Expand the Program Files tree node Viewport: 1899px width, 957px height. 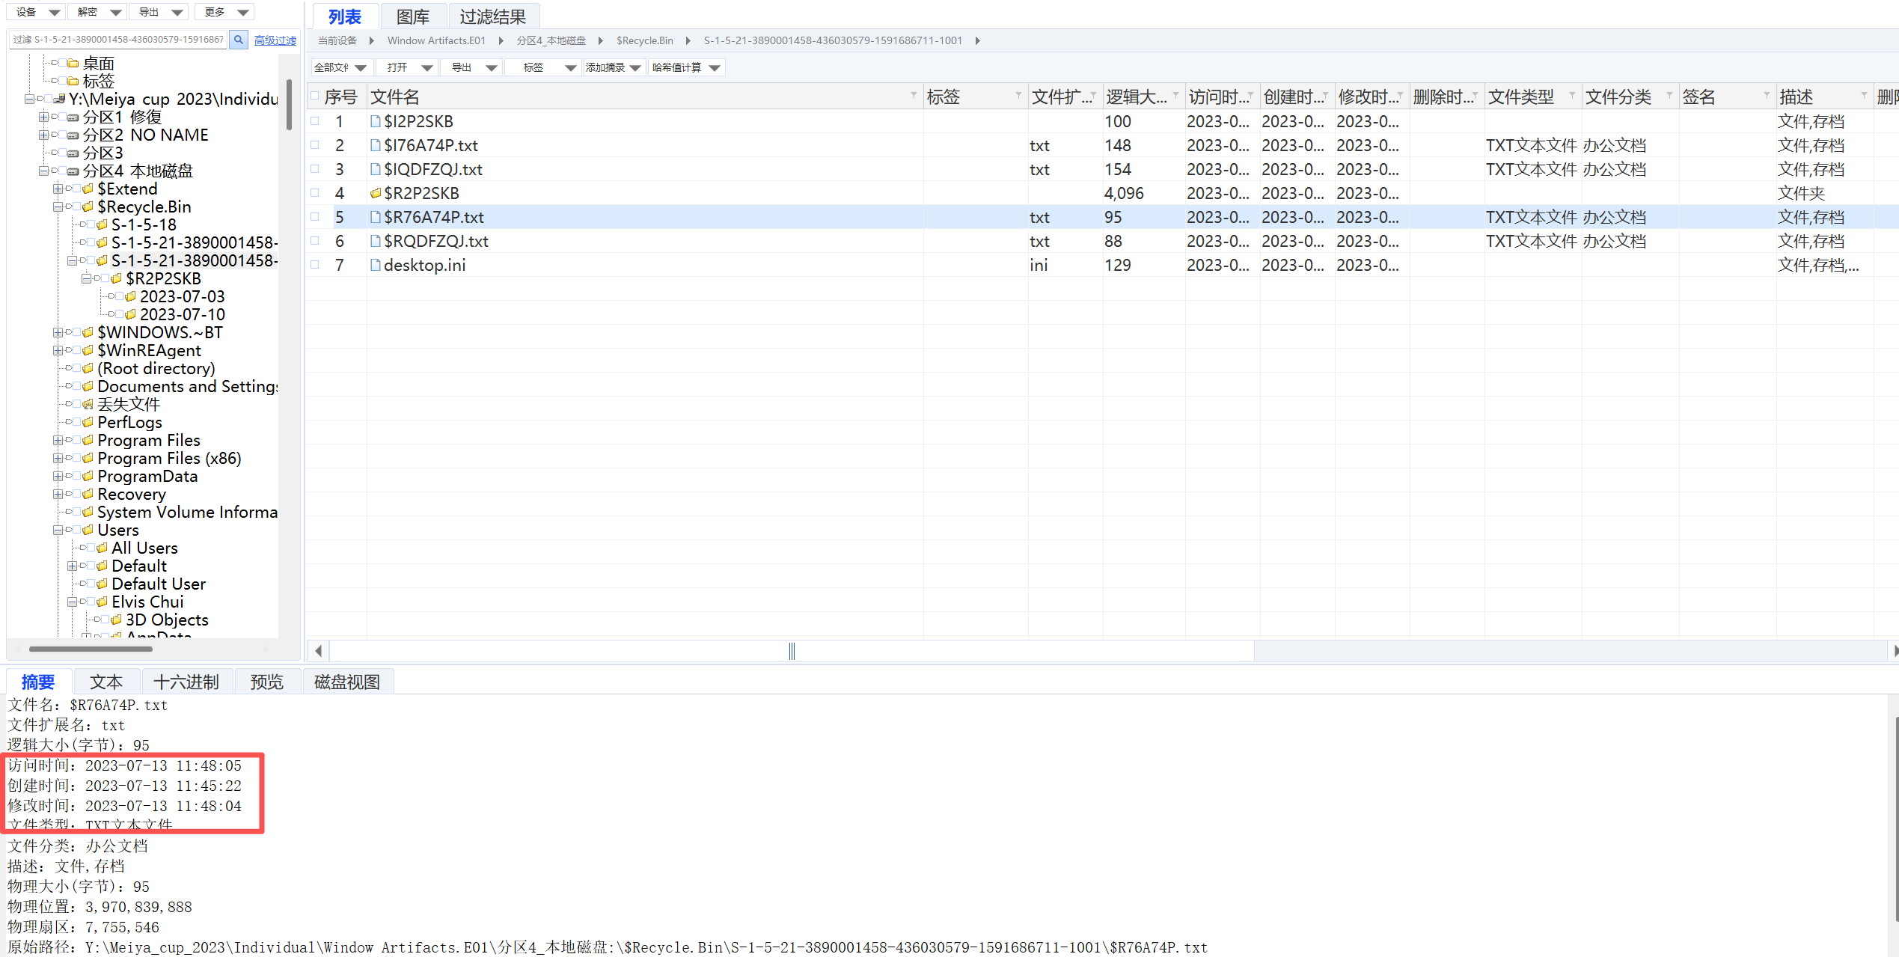click(58, 441)
